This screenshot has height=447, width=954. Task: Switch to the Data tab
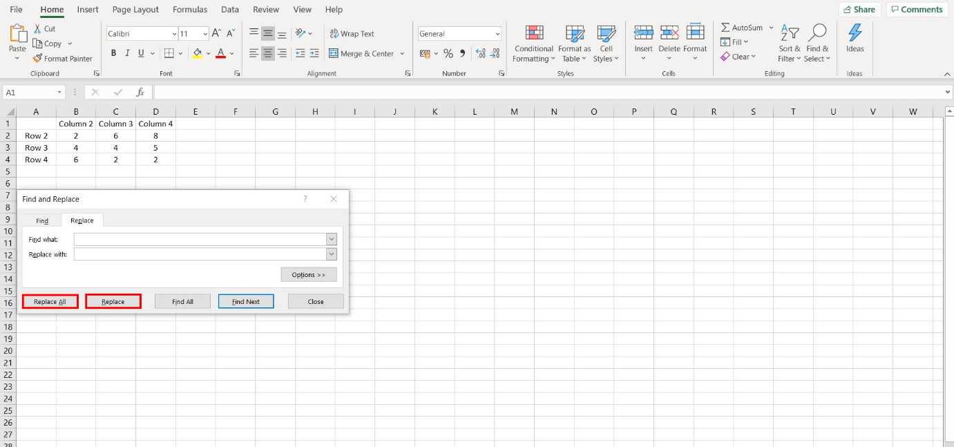tap(230, 10)
